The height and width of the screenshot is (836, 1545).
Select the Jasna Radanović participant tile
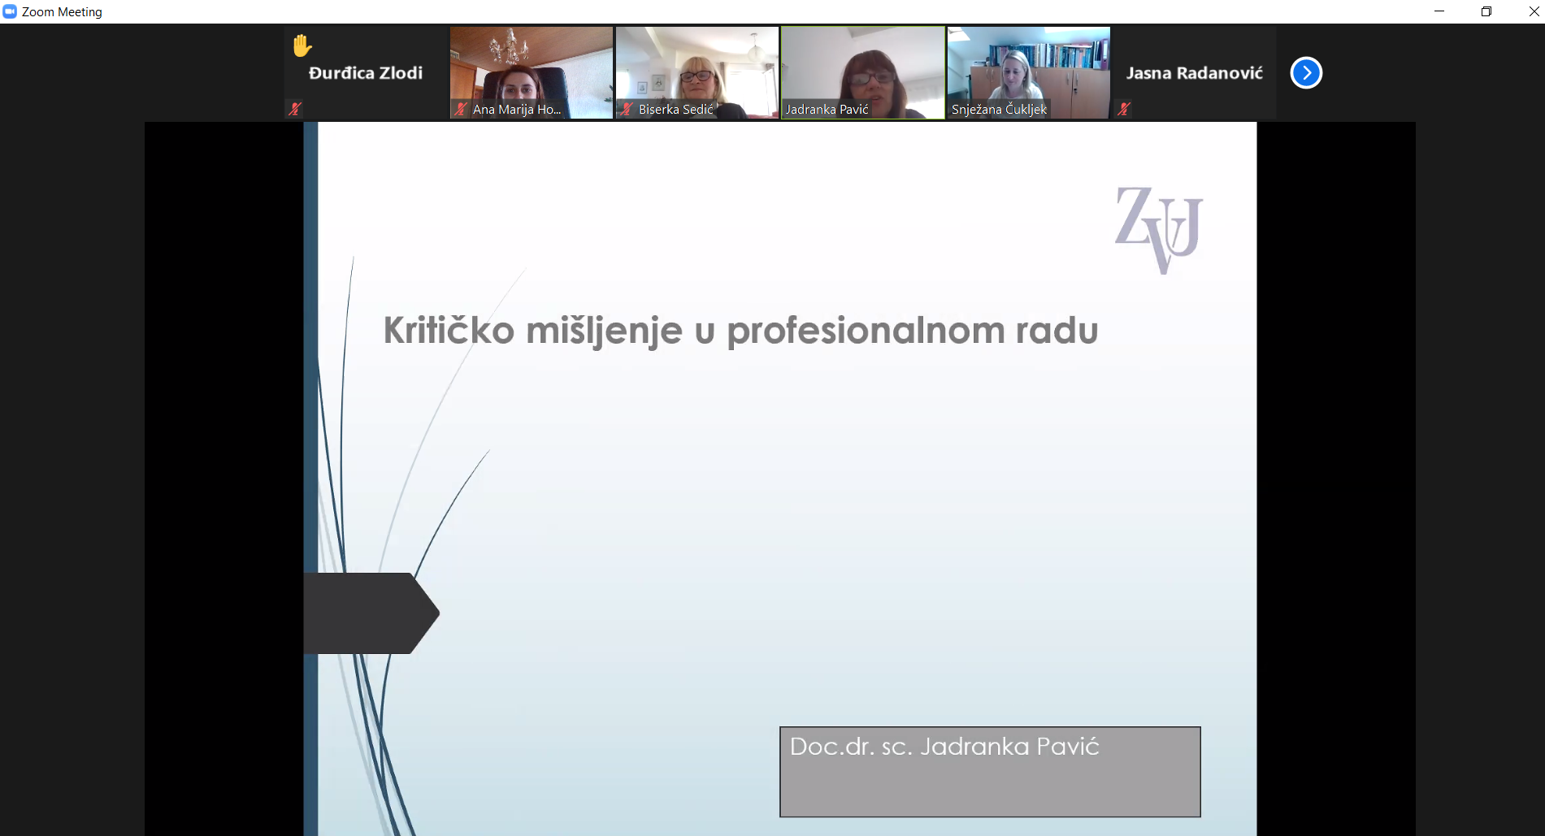[x=1195, y=72]
